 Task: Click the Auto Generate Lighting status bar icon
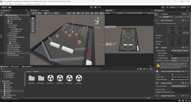[x=186, y=101]
